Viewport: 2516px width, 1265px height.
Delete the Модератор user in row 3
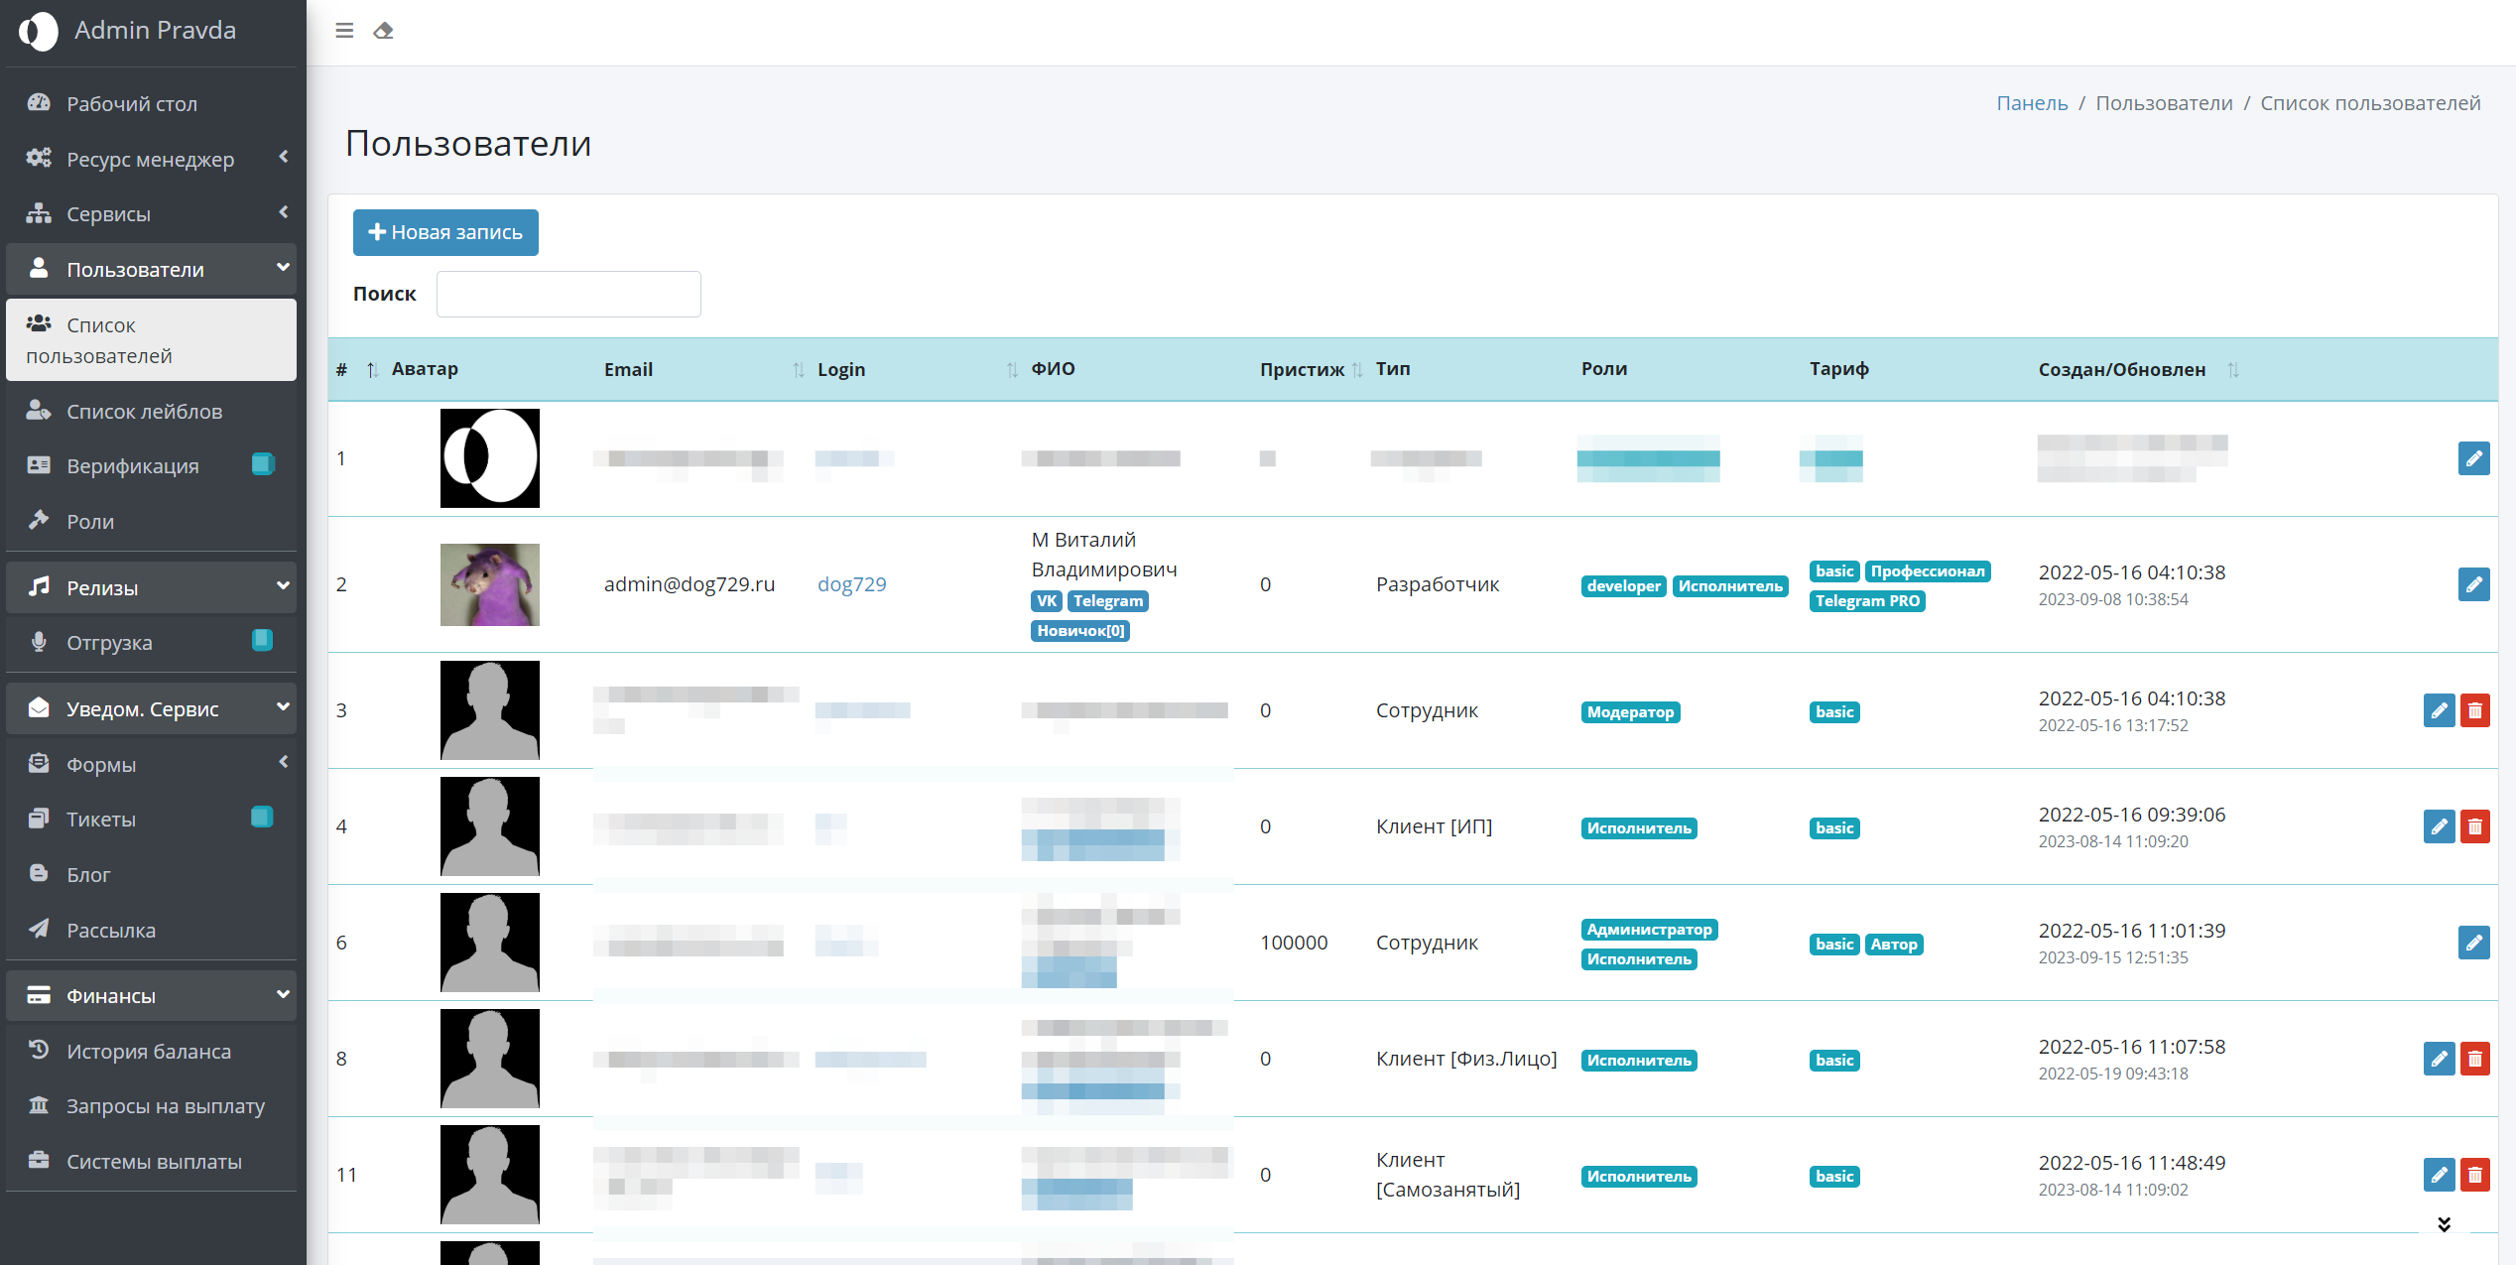pos(2474,710)
